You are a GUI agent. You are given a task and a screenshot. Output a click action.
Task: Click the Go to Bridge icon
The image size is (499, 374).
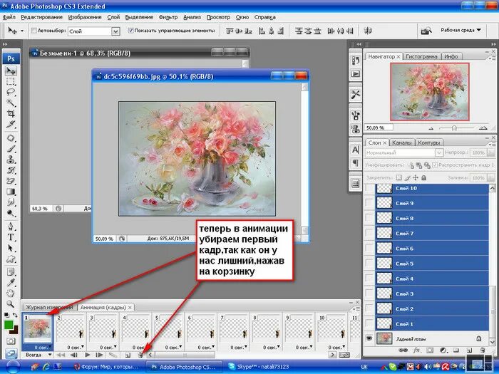click(426, 31)
